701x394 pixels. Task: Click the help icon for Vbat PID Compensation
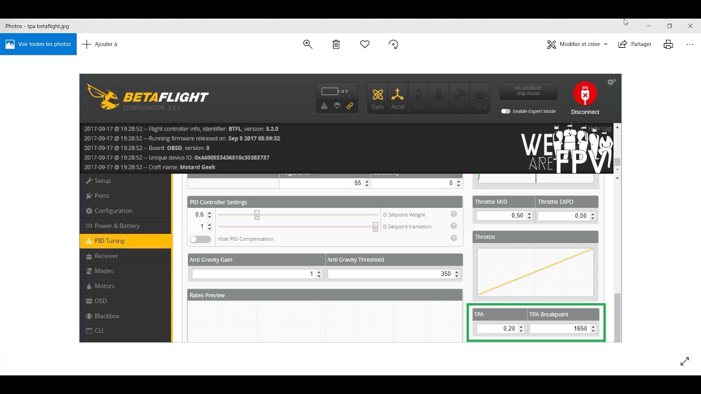tap(453, 239)
